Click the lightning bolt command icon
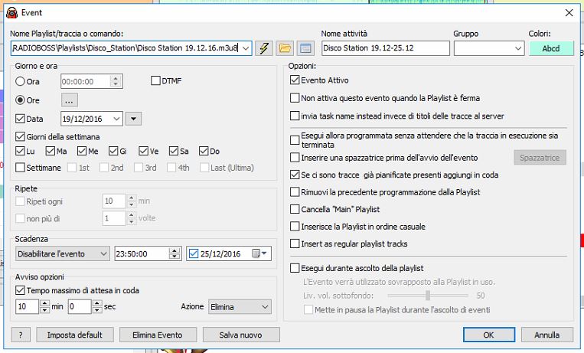584x353 pixels. pyautogui.click(x=264, y=48)
